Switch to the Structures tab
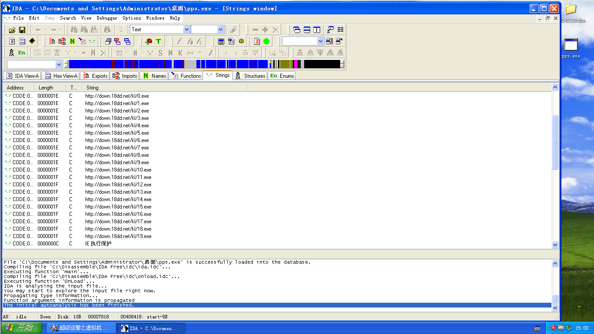 (250, 76)
